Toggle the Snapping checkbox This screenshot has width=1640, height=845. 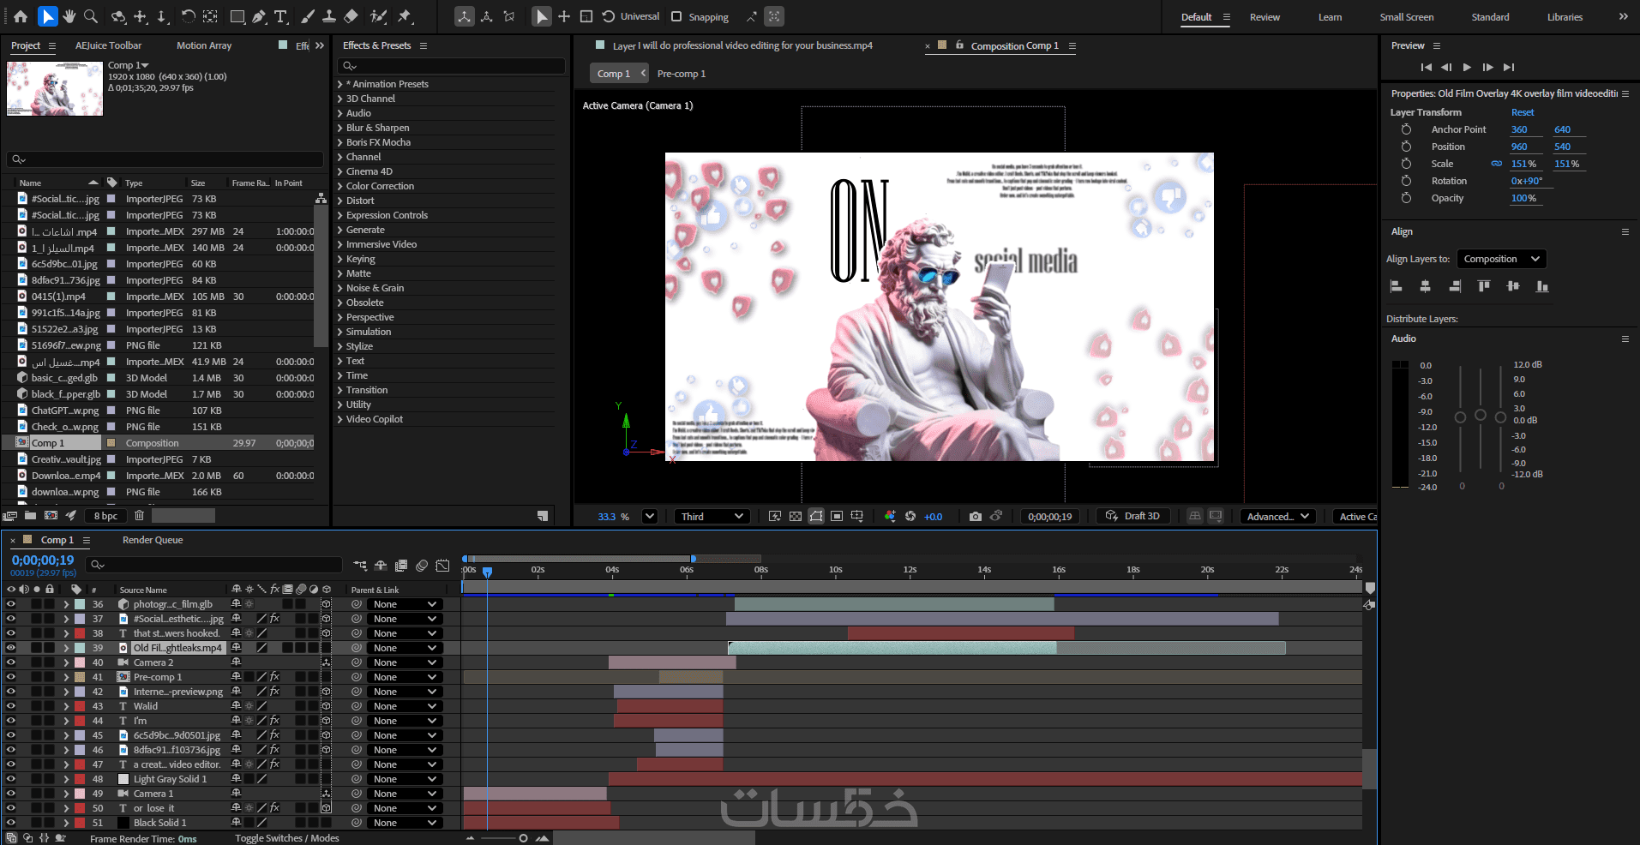[676, 16]
